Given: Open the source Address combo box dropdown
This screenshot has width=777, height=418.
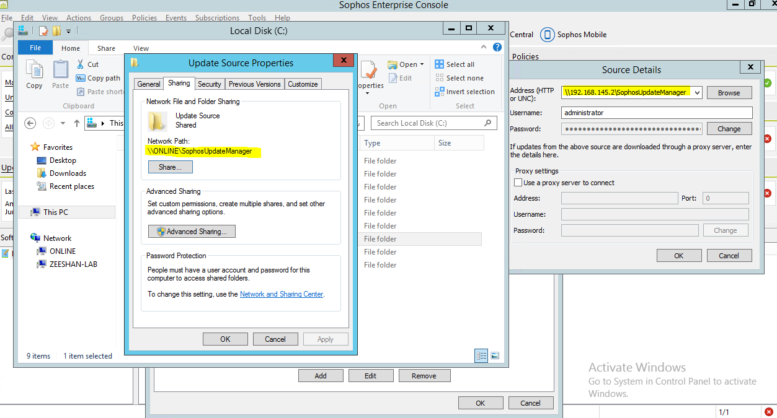Looking at the screenshot, I should pos(698,93).
